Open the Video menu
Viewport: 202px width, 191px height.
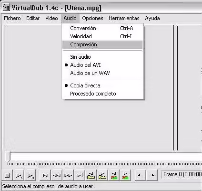tap(51, 18)
